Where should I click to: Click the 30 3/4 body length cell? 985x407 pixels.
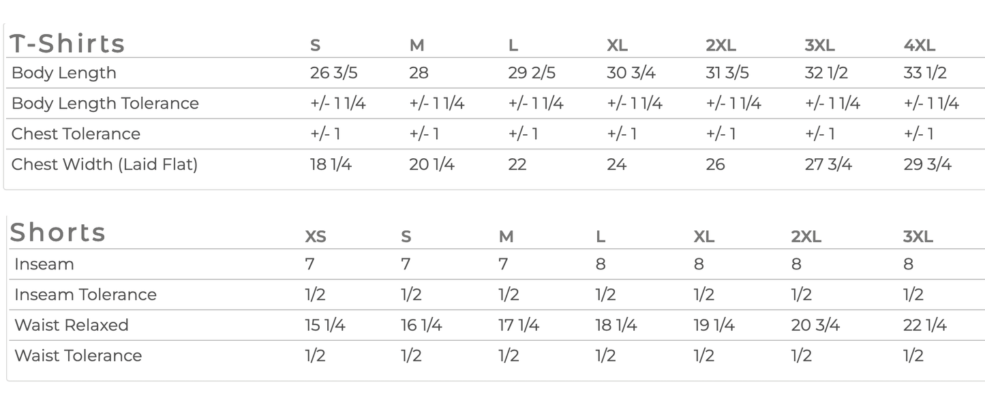coord(631,73)
